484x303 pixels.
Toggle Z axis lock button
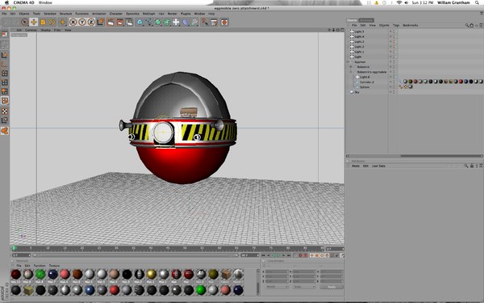[x=91, y=22]
